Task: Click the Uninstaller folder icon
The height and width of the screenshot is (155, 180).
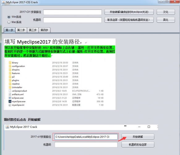Action: [x=10, y=87]
